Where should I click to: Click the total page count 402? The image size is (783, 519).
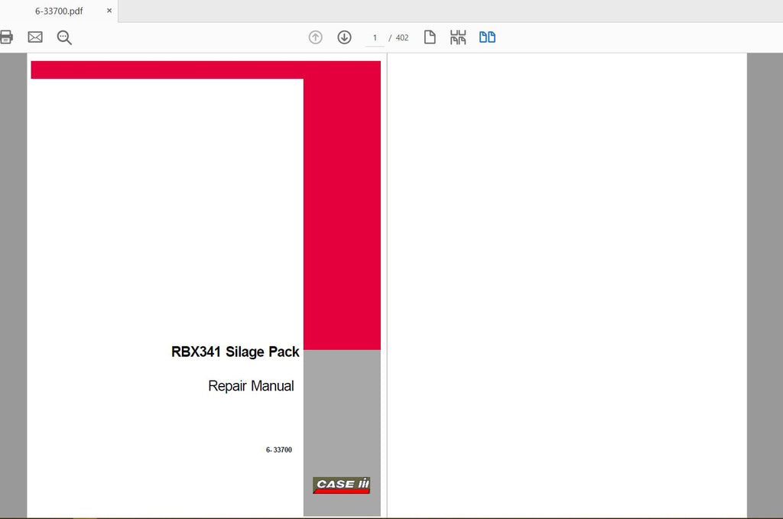[402, 38]
